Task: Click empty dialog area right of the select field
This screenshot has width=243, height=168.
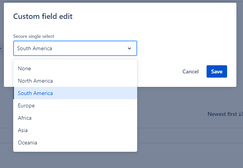Action: (x=182, y=49)
